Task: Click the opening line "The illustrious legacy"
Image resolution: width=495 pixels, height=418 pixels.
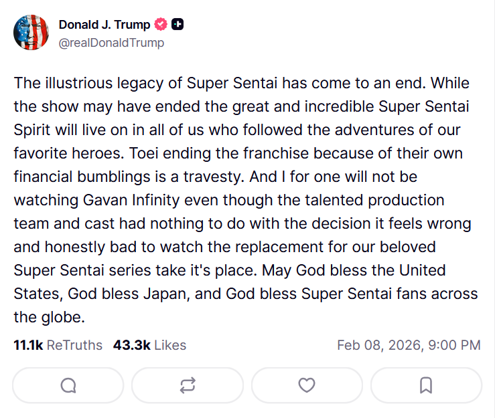Action: [81, 84]
